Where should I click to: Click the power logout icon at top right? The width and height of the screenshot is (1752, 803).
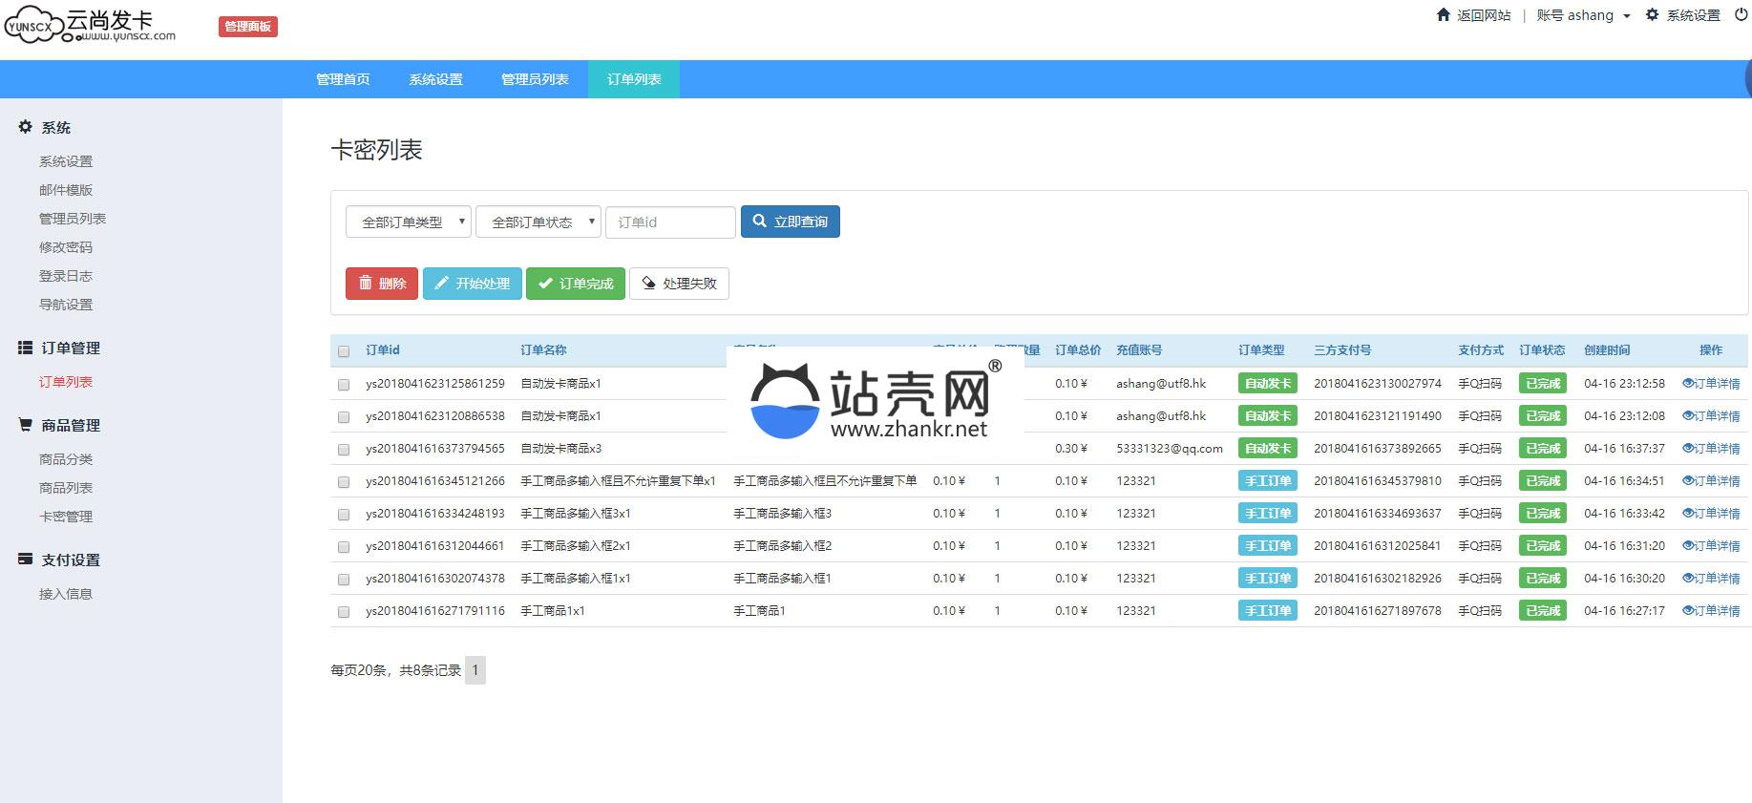tap(1741, 14)
